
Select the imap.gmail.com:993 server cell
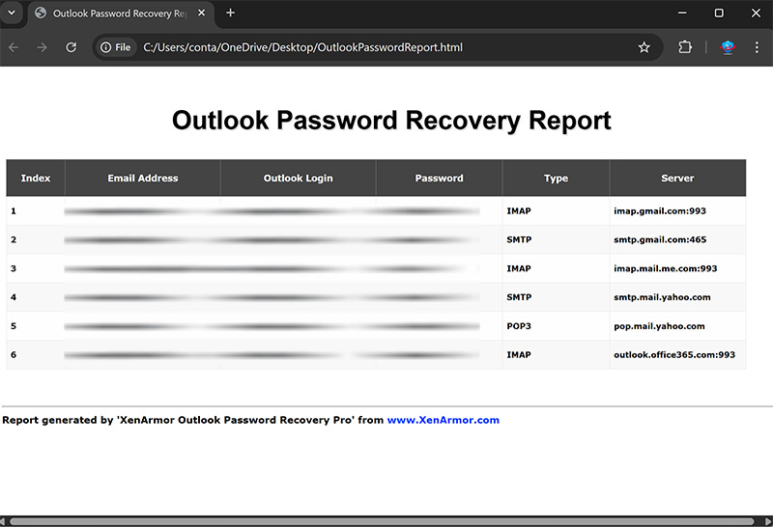[678, 210]
